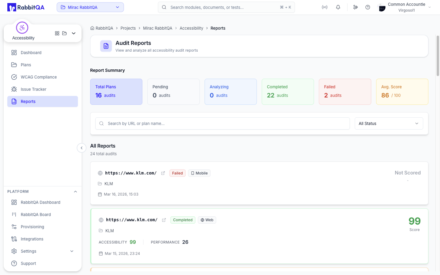The image size is (440, 275).
Task: Open the All Status filter dropdown
Action: point(389,123)
